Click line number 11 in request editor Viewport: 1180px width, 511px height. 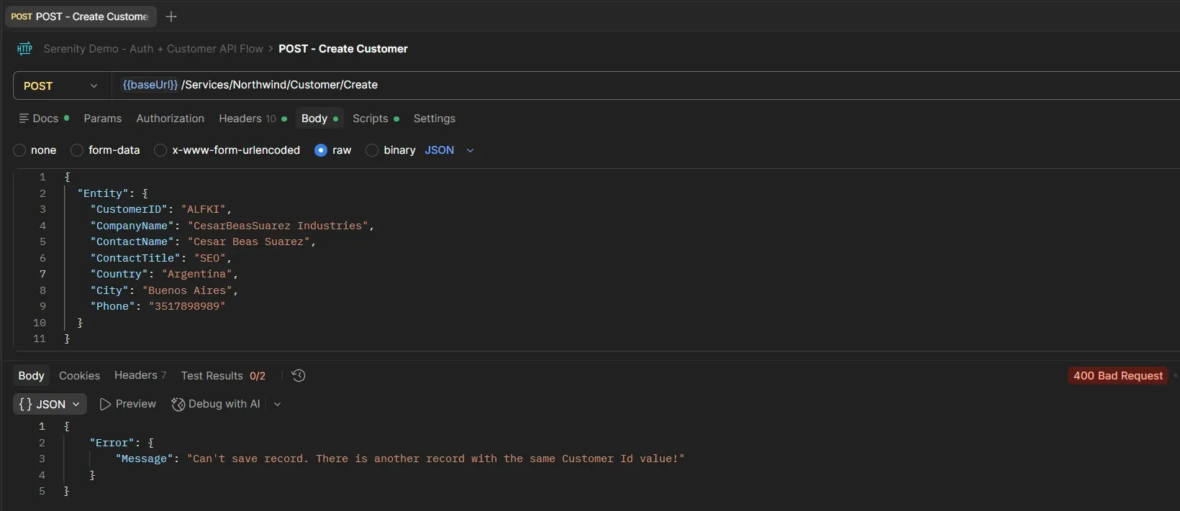[40, 339]
